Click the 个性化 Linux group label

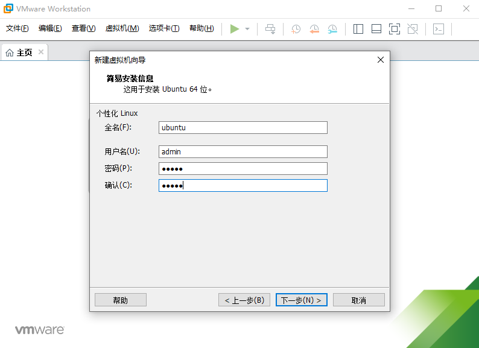click(x=117, y=113)
